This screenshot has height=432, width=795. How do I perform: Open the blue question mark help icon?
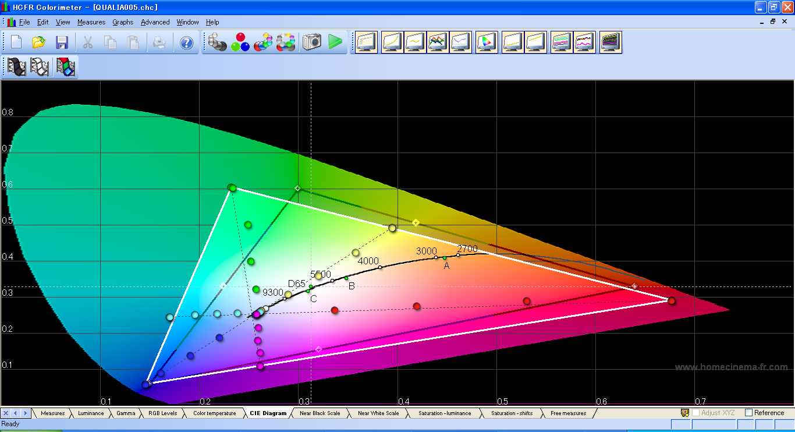186,42
